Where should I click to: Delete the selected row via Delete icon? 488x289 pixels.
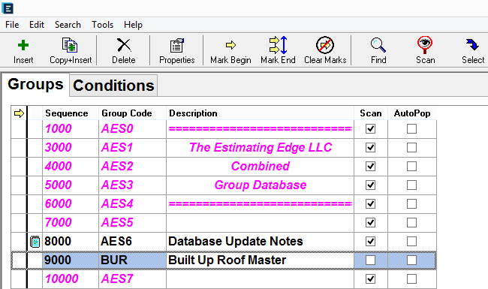click(x=124, y=46)
